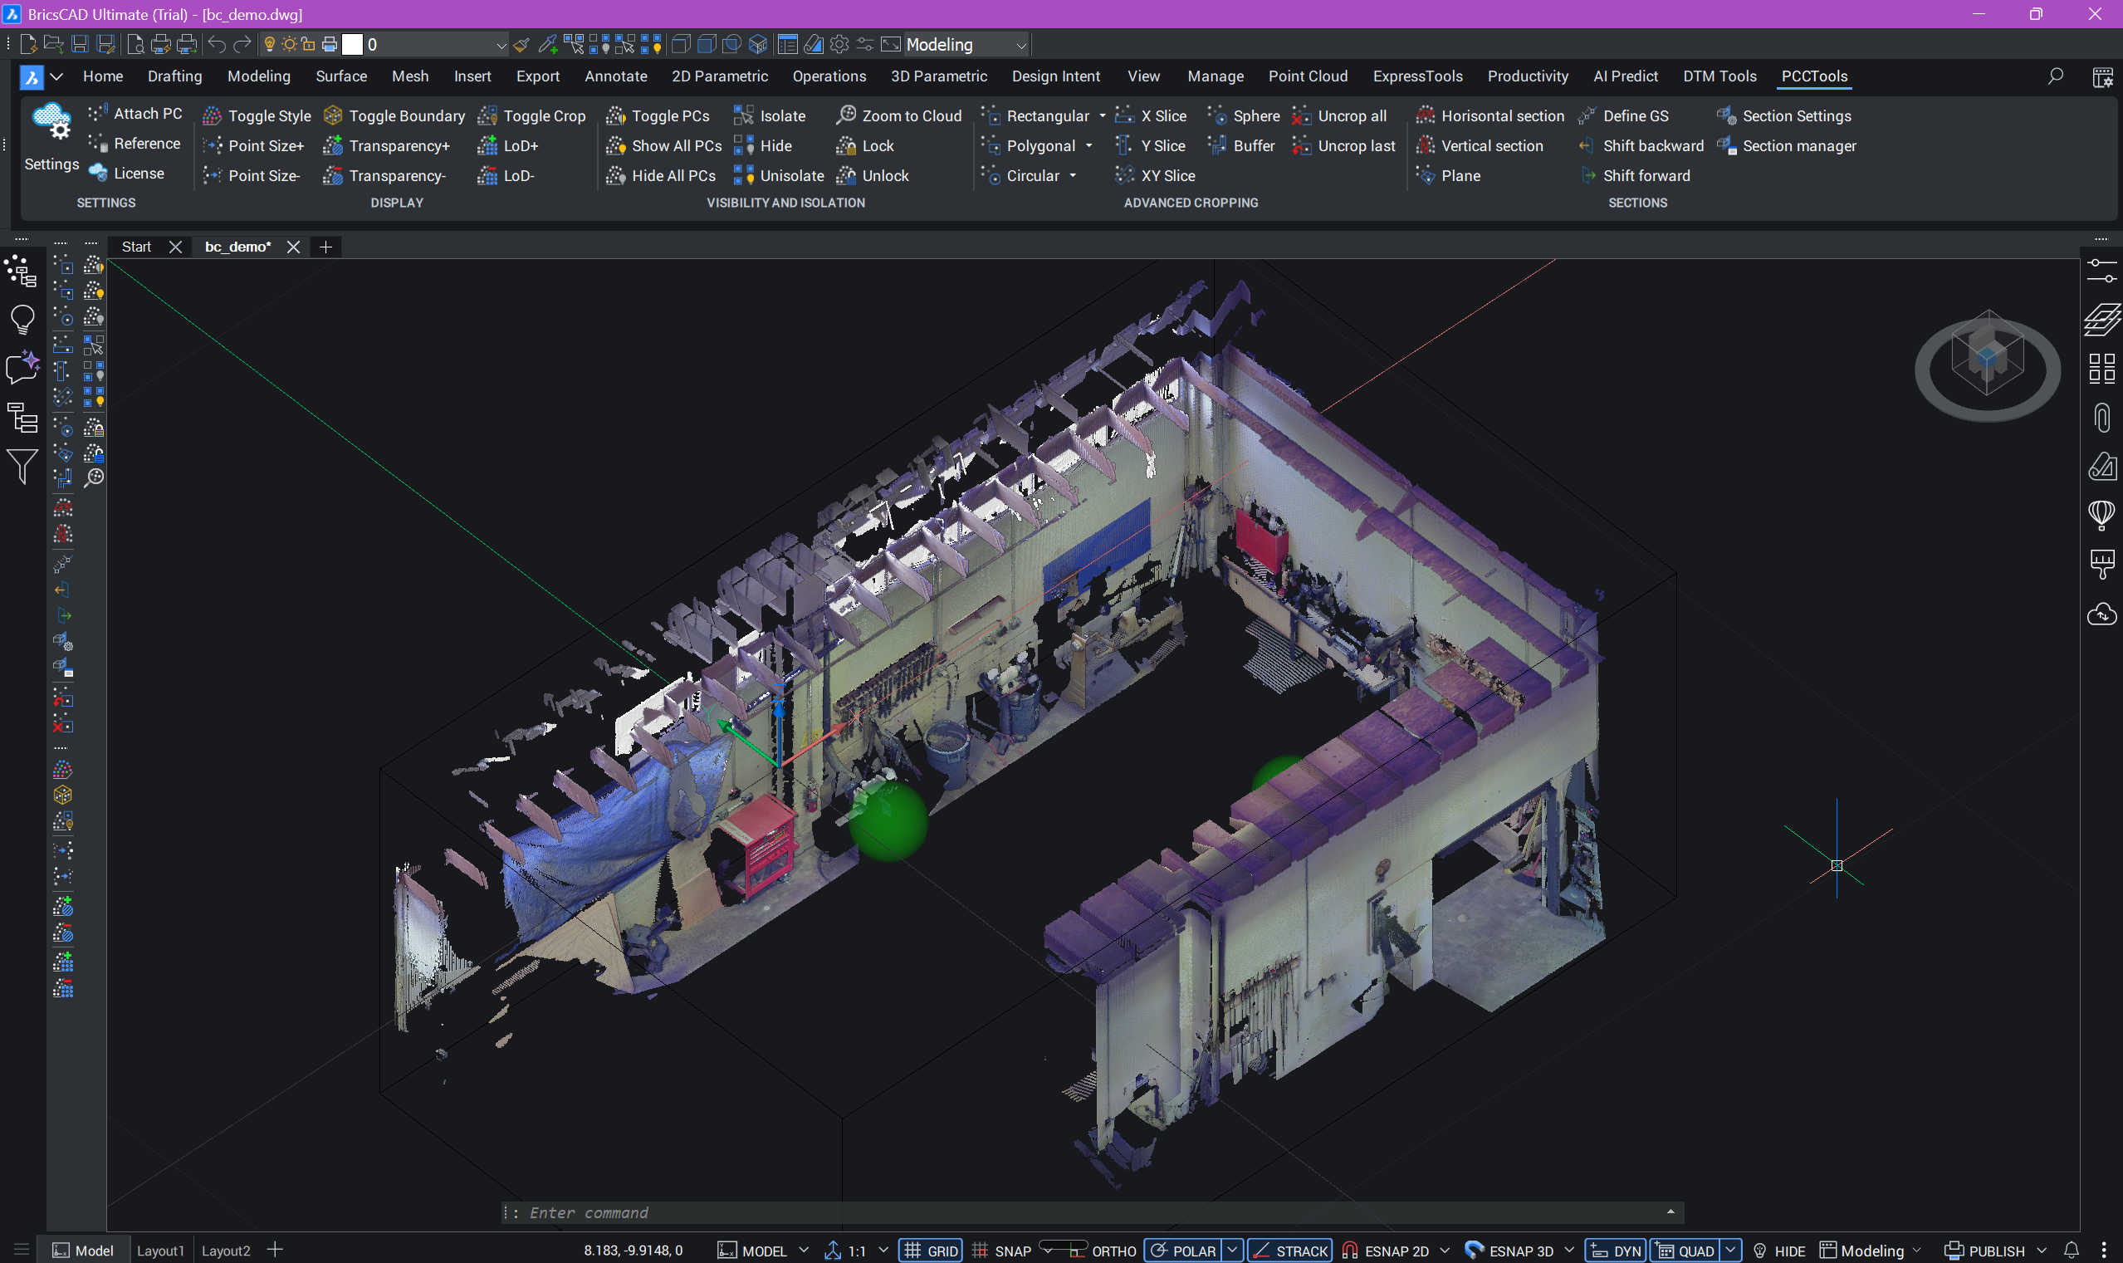Open the Point Cloud ribbon tab
This screenshot has width=2123, height=1263.
click(1308, 76)
